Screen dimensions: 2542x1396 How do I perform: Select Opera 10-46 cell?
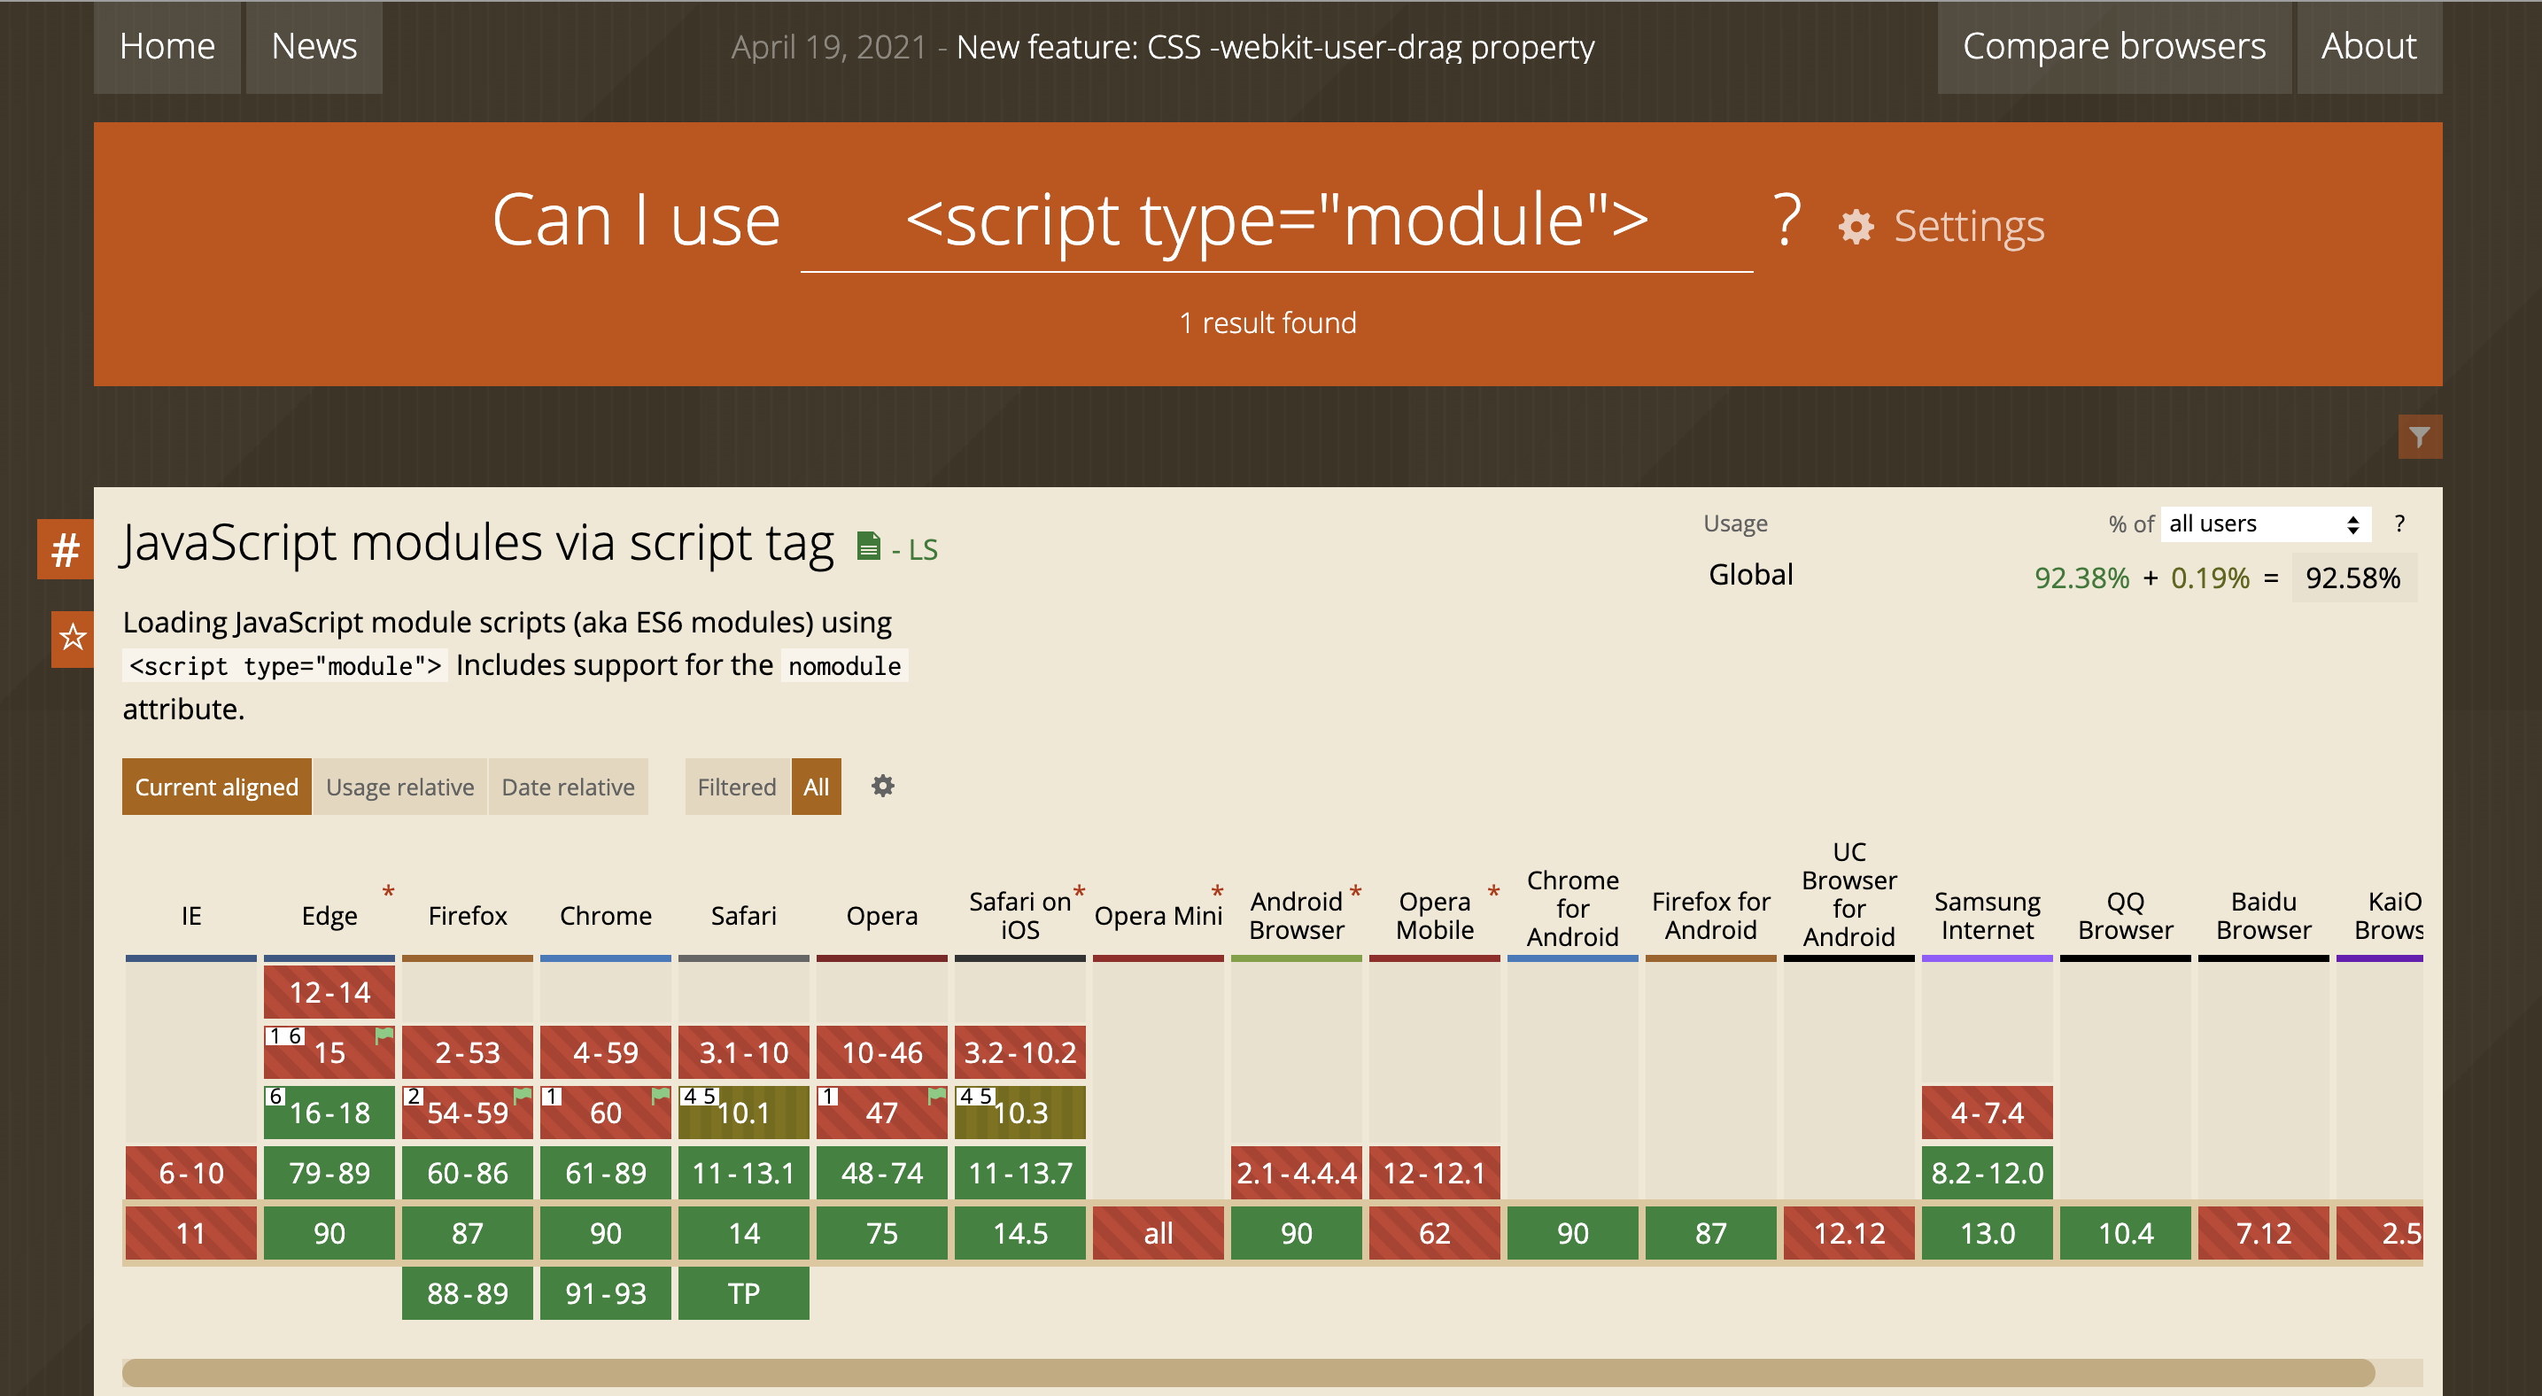[x=881, y=1051]
